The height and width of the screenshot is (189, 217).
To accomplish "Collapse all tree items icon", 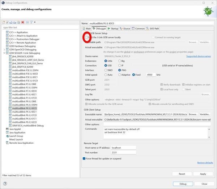I will pyautogui.click(x=27, y=22).
